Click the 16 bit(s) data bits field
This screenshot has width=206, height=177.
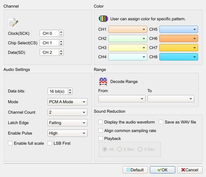[x=58, y=91]
